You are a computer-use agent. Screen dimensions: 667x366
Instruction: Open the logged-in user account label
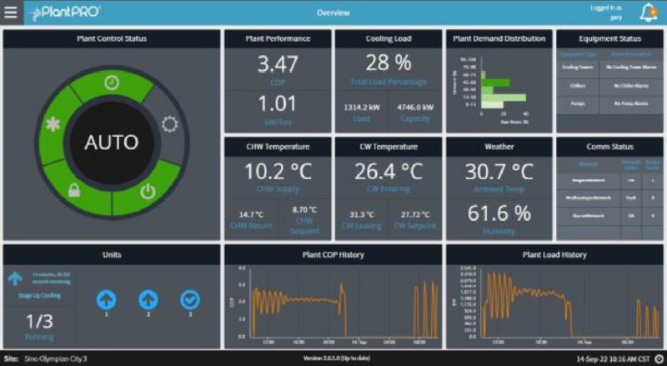(x=605, y=13)
